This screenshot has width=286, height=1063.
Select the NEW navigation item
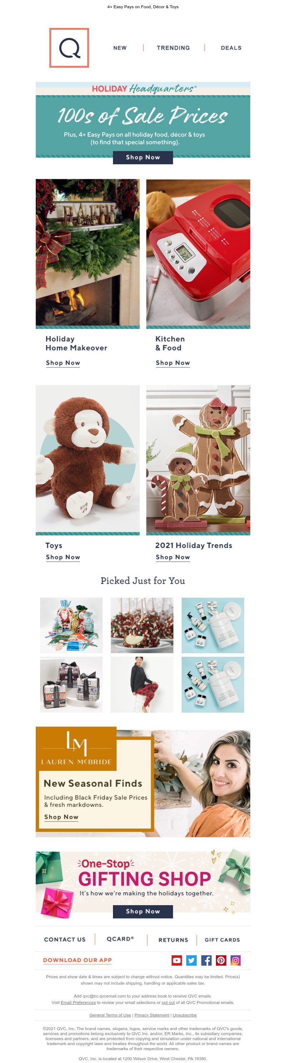(x=120, y=48)
